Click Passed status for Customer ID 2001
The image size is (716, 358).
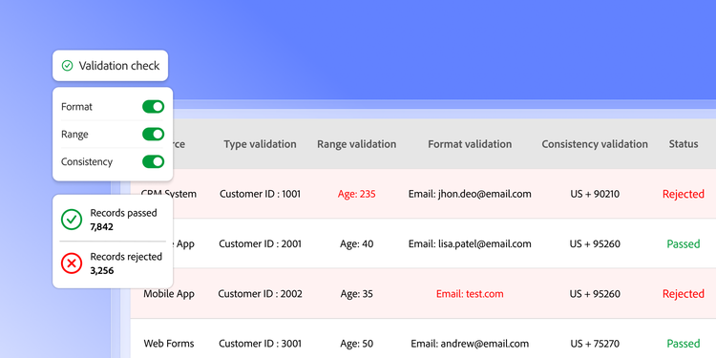point(684,243)
